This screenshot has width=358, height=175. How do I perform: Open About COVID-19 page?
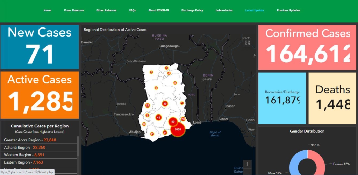tap(158, 10)
